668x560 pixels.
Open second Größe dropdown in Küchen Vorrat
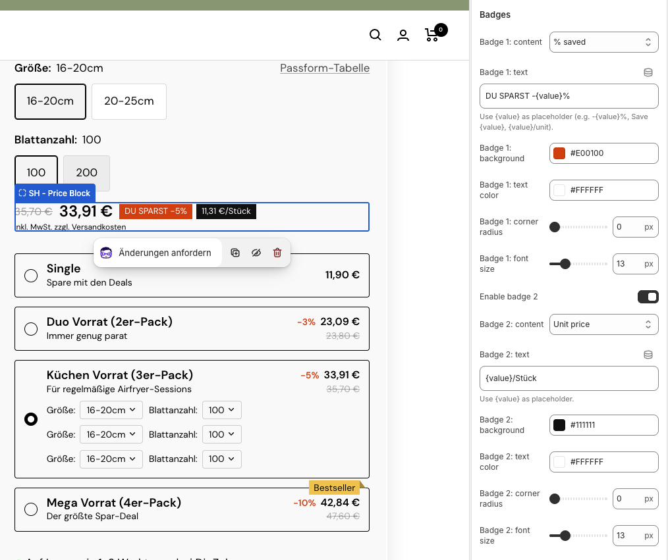111,434
